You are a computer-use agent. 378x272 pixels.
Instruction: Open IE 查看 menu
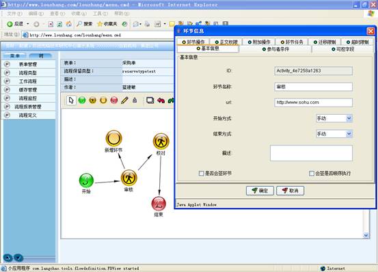(x=57, y=14)
